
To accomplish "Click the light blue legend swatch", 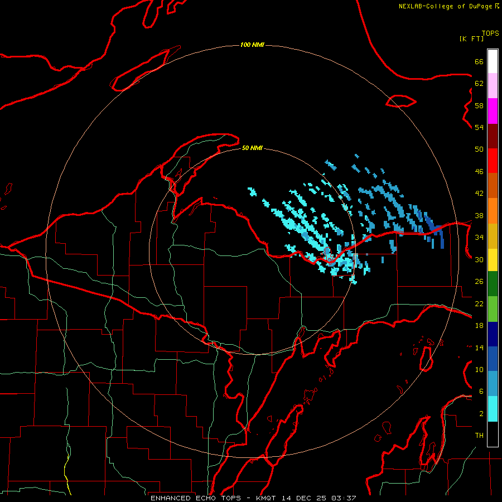I will (x=493, y=384).
